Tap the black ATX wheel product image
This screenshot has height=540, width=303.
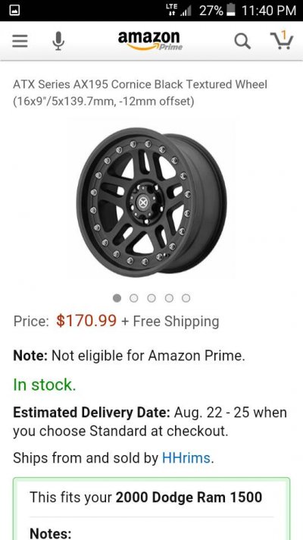click(x=151, y=200)
